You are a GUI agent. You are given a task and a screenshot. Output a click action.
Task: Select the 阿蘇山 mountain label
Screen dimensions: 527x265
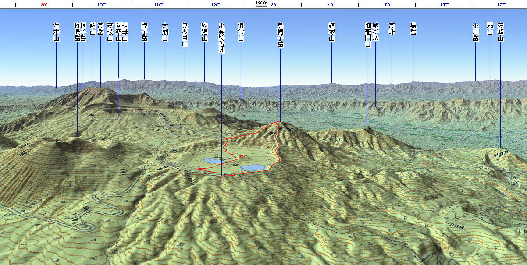pyautogui.click(x=118, y=32)
